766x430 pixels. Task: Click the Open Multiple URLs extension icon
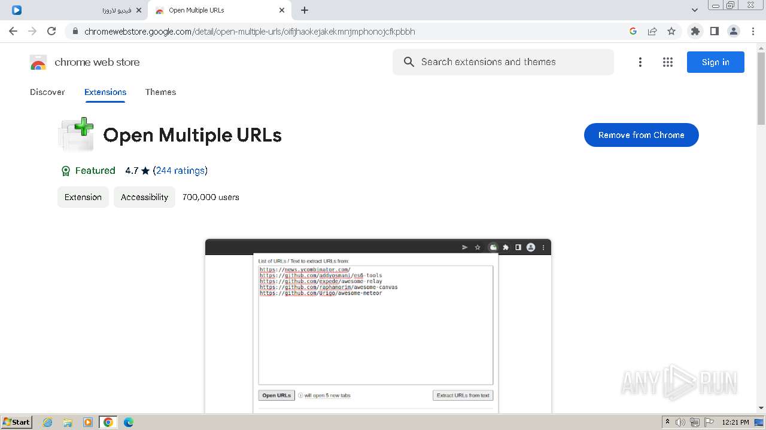coord(76,134)
